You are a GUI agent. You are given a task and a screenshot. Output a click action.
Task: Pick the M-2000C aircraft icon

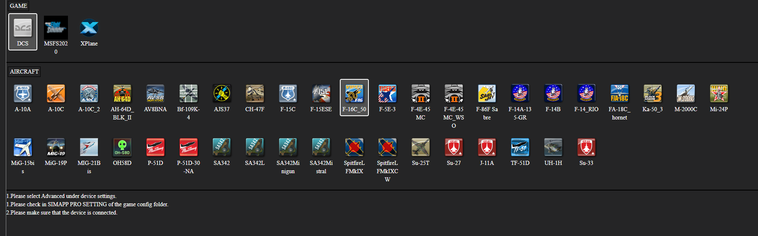coord(686,93)
